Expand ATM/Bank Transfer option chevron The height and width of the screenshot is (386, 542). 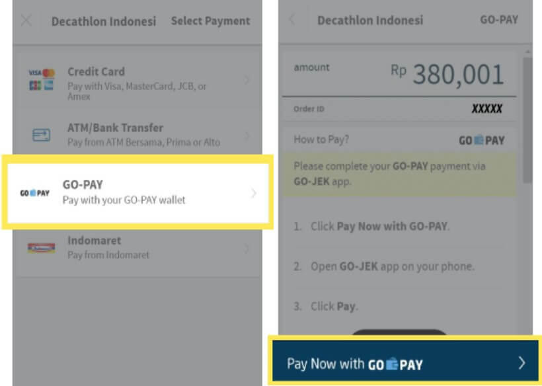point(247,135)
